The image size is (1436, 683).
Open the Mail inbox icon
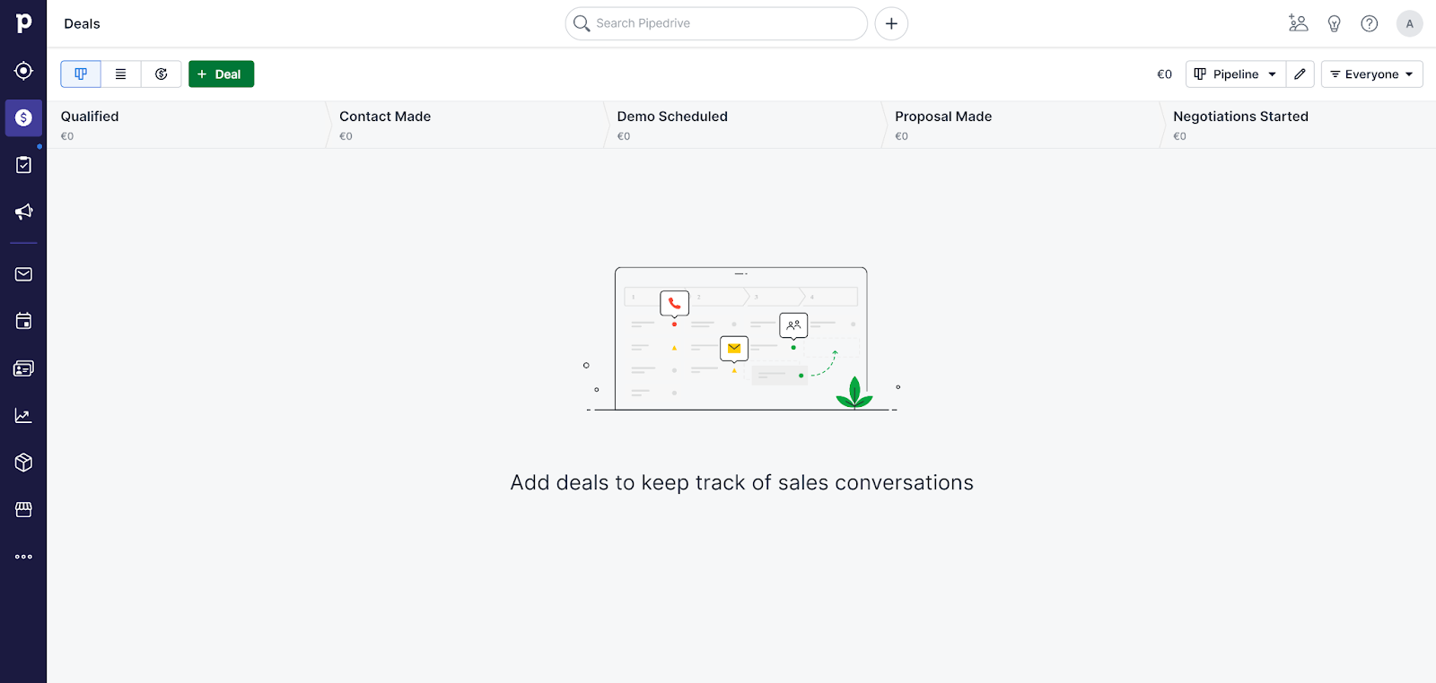click(23, 274)
